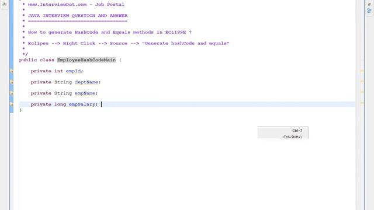Click warning marker beside empSalary field
The width and height of the screenshot is (374, 210).
(12, 104)
